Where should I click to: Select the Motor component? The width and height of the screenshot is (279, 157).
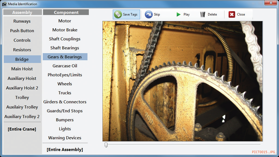click(65, 21)
